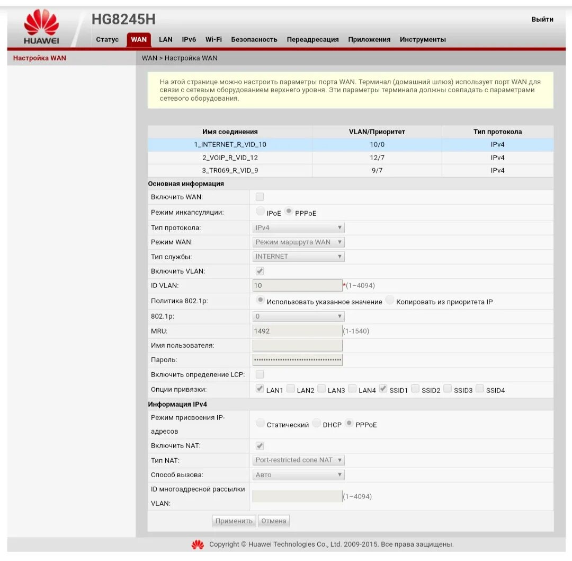Select the 1_INTERNET_R_VID_10 connection row
The width and height of the screenshot is (572, 561).
pyautogui.click(x=351, y=145)
